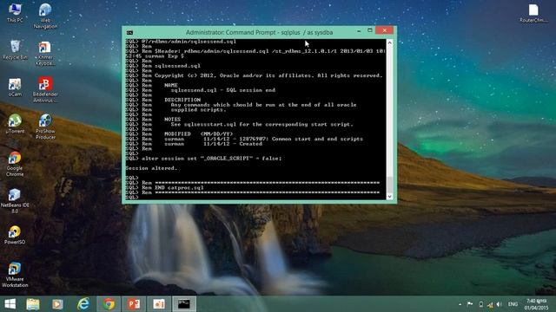The image size is (556, 312).
Task: Click the last empty SQL> prompt line
Action: click(132, 198)
